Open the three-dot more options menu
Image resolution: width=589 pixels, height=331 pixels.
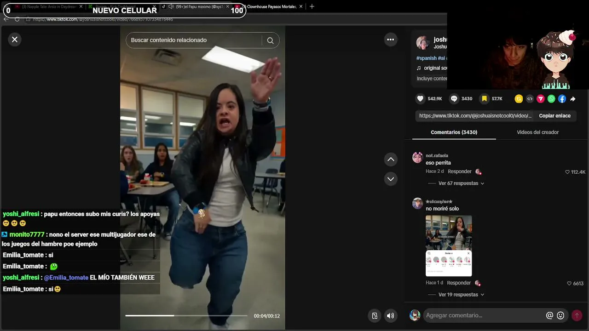(x=391, y=40)
